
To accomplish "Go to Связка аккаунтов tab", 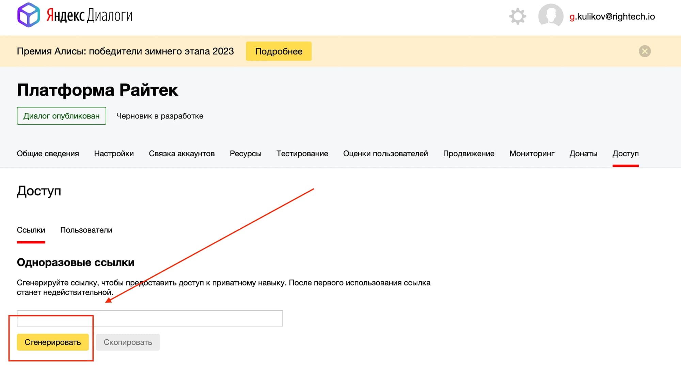I will (181, 154).
